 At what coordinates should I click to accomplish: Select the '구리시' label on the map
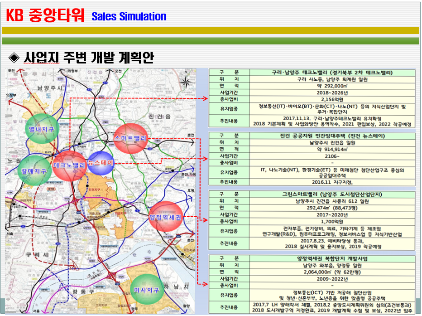point(37,254)
